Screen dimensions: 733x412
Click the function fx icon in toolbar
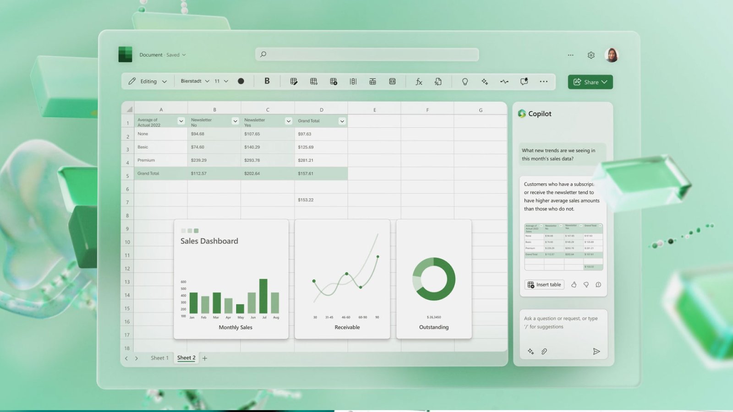[x=418, y=81]
